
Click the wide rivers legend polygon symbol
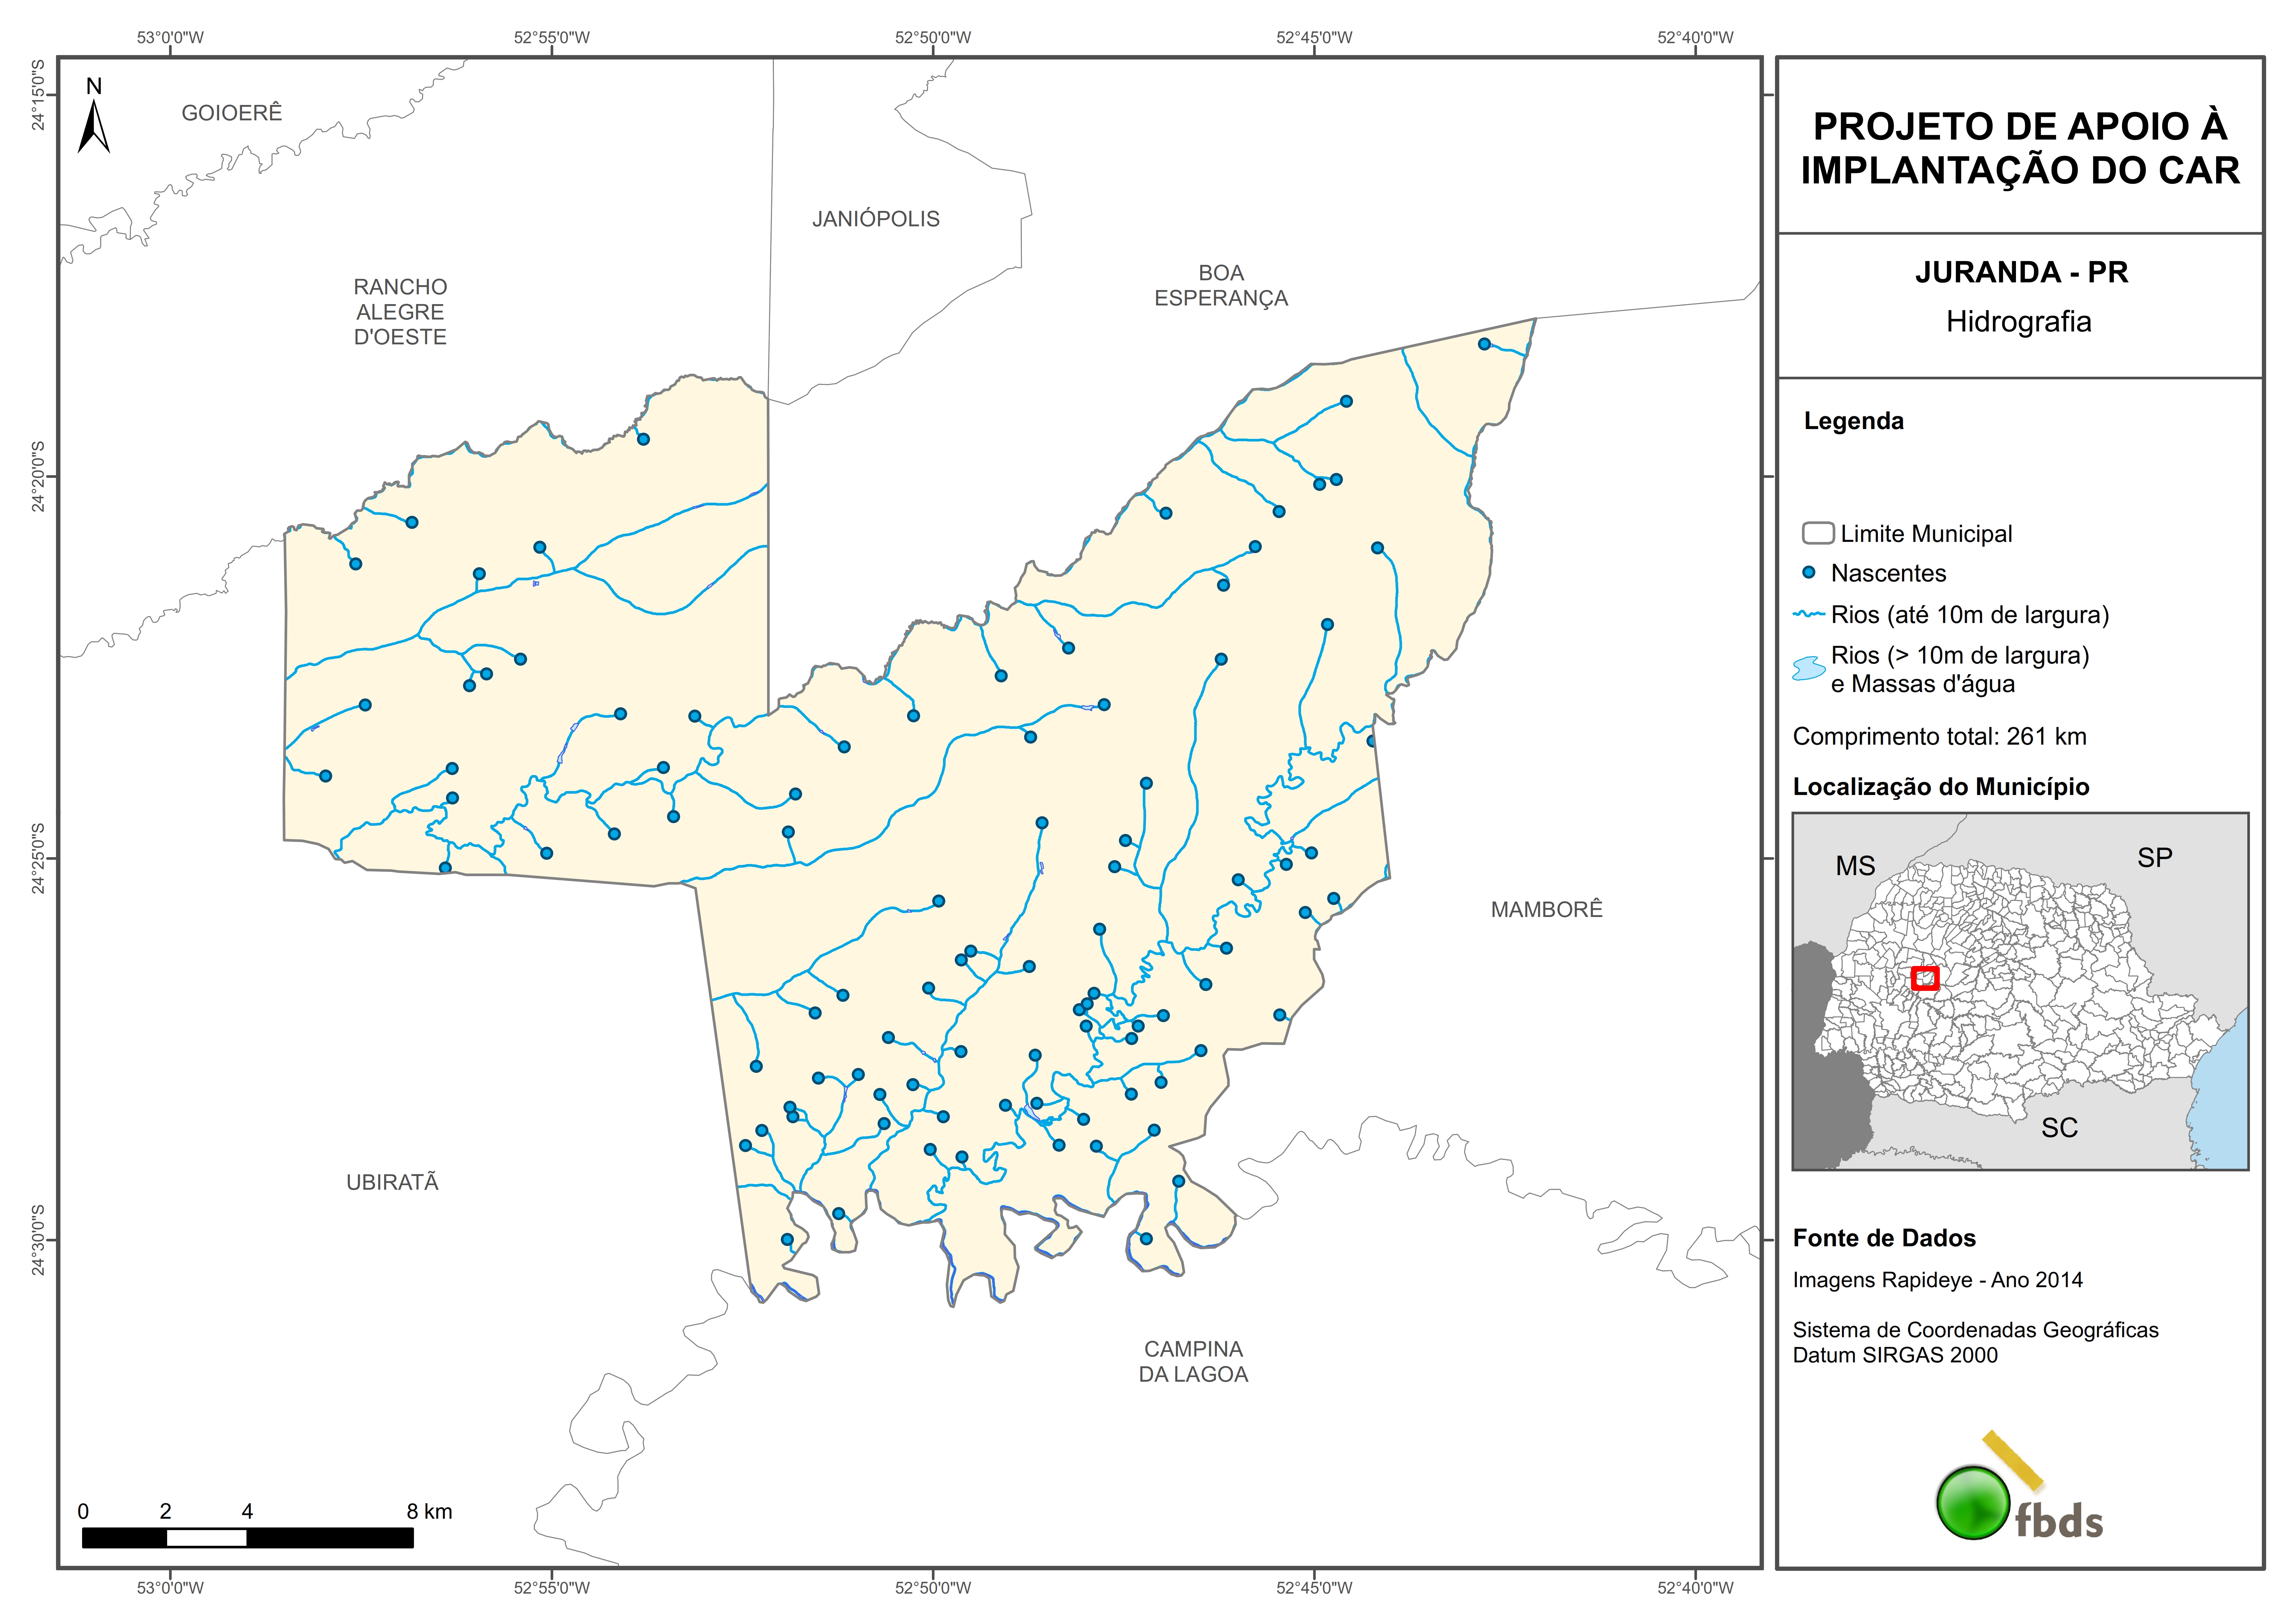1809,668
